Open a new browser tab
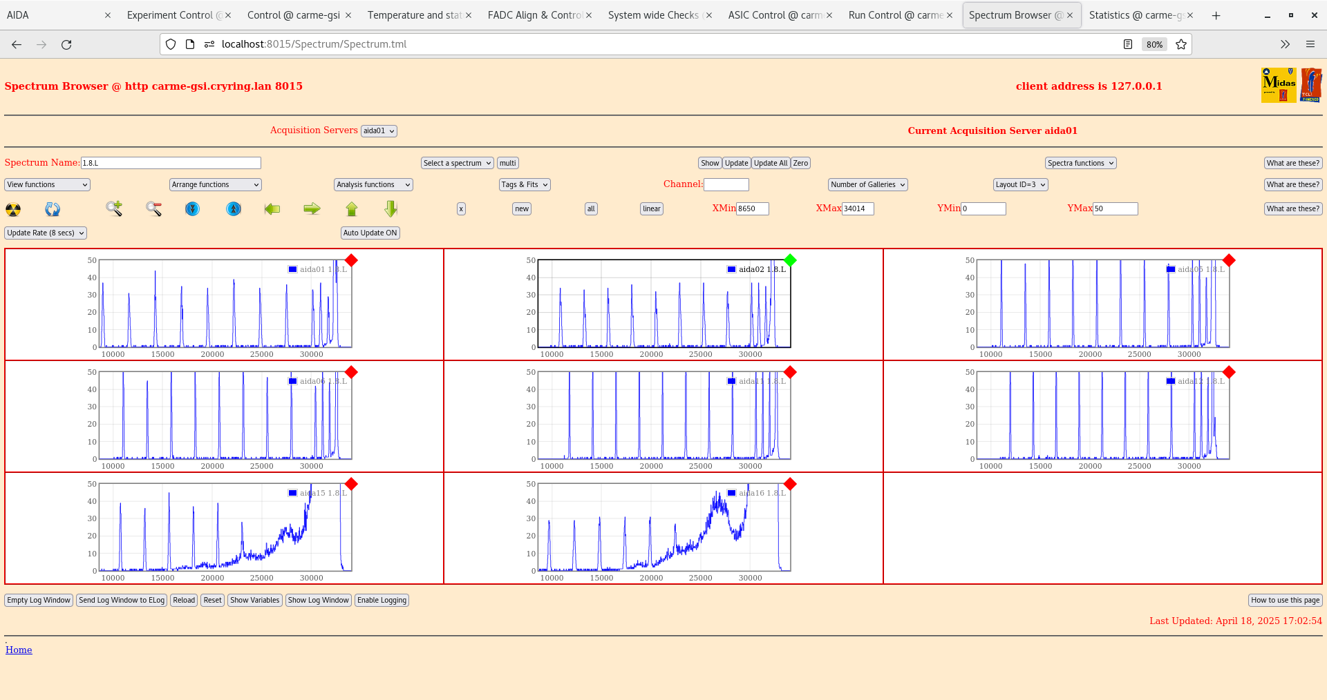 [x=1216, y=15]
